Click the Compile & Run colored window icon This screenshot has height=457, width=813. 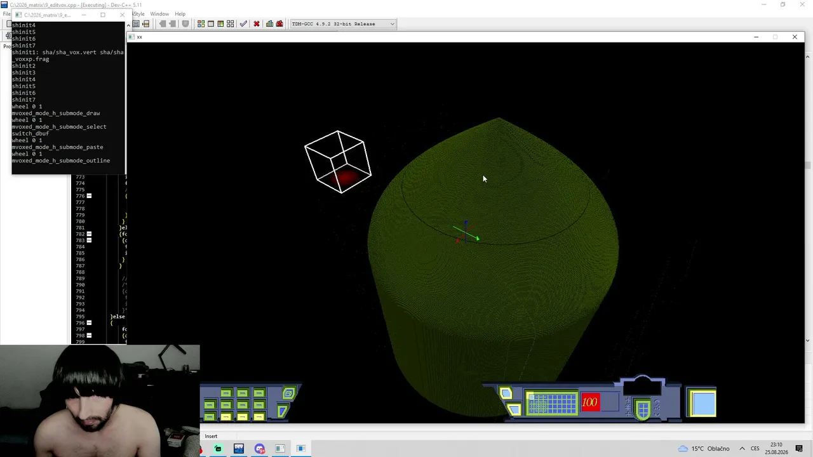click(220, 23)
